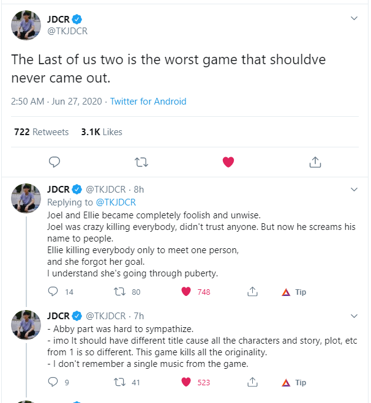Open chevron menu on the 7h reply

(x=354, y=316)
